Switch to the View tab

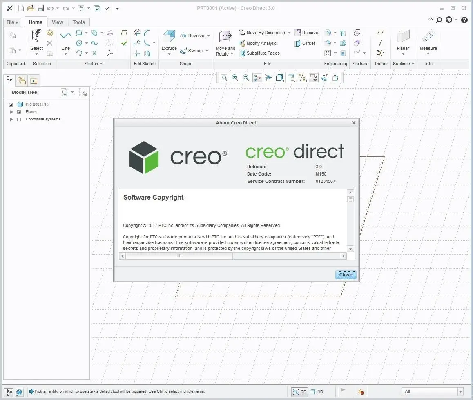57,22
